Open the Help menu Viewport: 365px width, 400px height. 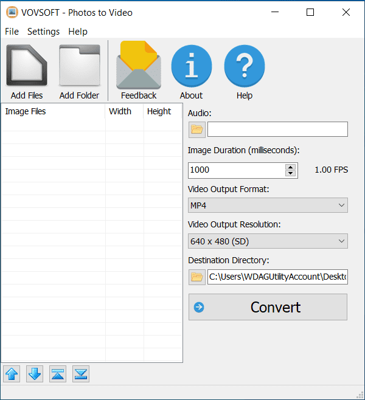coord(78,32)
